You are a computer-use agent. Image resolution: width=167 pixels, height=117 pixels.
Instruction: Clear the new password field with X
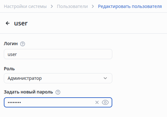(97, 102)
